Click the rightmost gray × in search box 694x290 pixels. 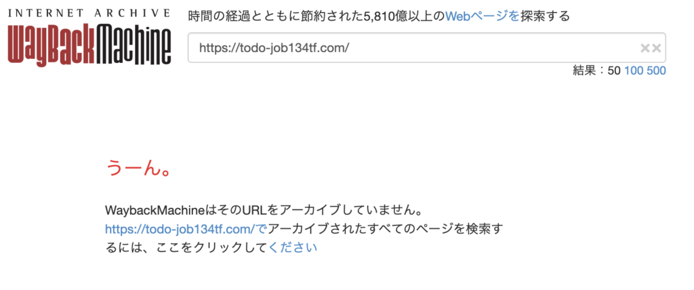click(x=656, y=48)
